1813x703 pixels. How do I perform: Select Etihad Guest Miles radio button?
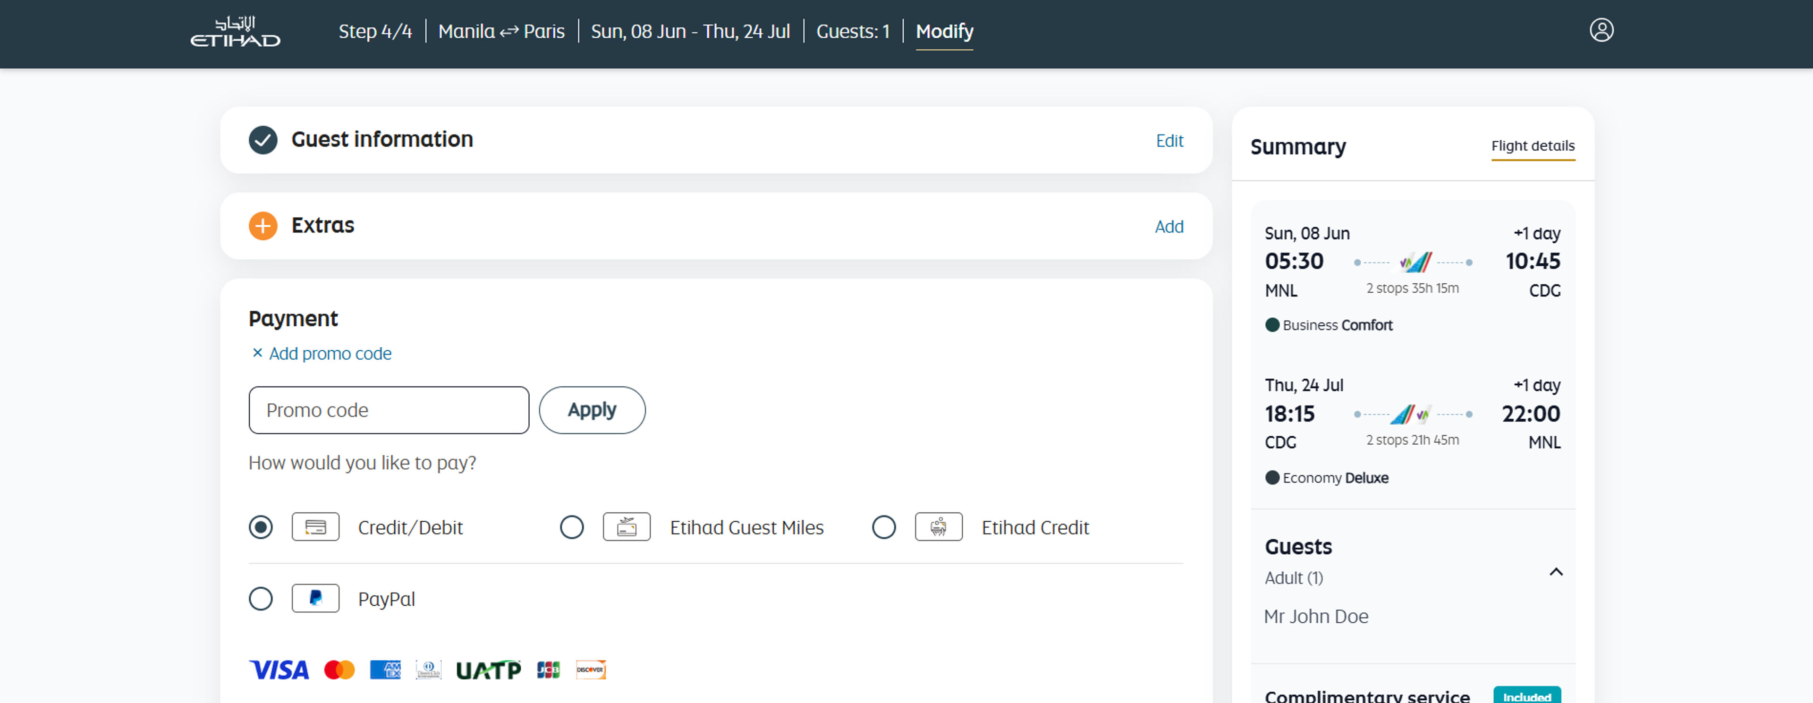571,527
